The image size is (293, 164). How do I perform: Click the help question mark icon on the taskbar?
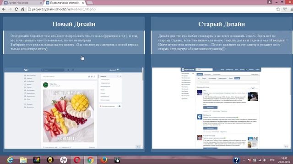236,160
